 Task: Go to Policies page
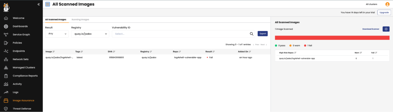tap(17, 43)
